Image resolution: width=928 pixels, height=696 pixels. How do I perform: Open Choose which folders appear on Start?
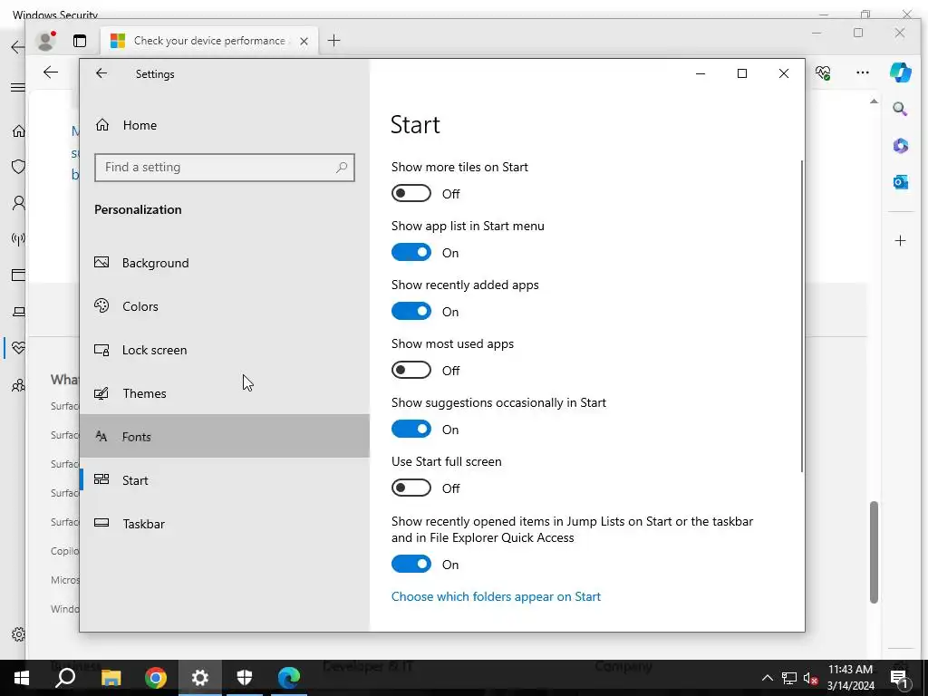496,596
